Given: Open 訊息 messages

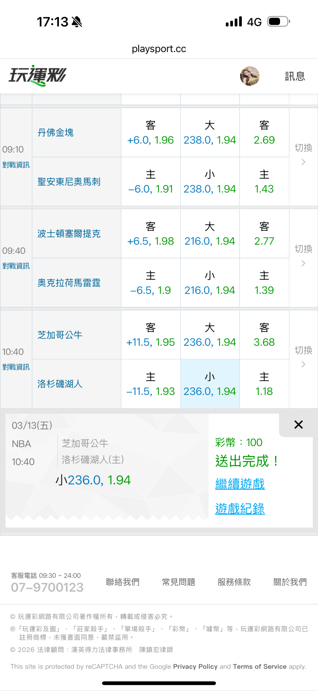Looking at the screenshot, I should click(x=295, y=76).
